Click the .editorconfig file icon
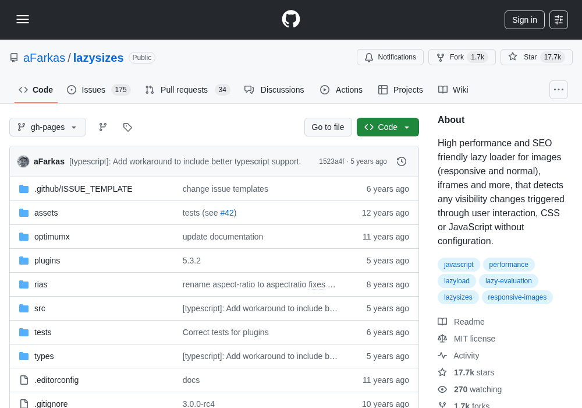 (x=24, y=380)
